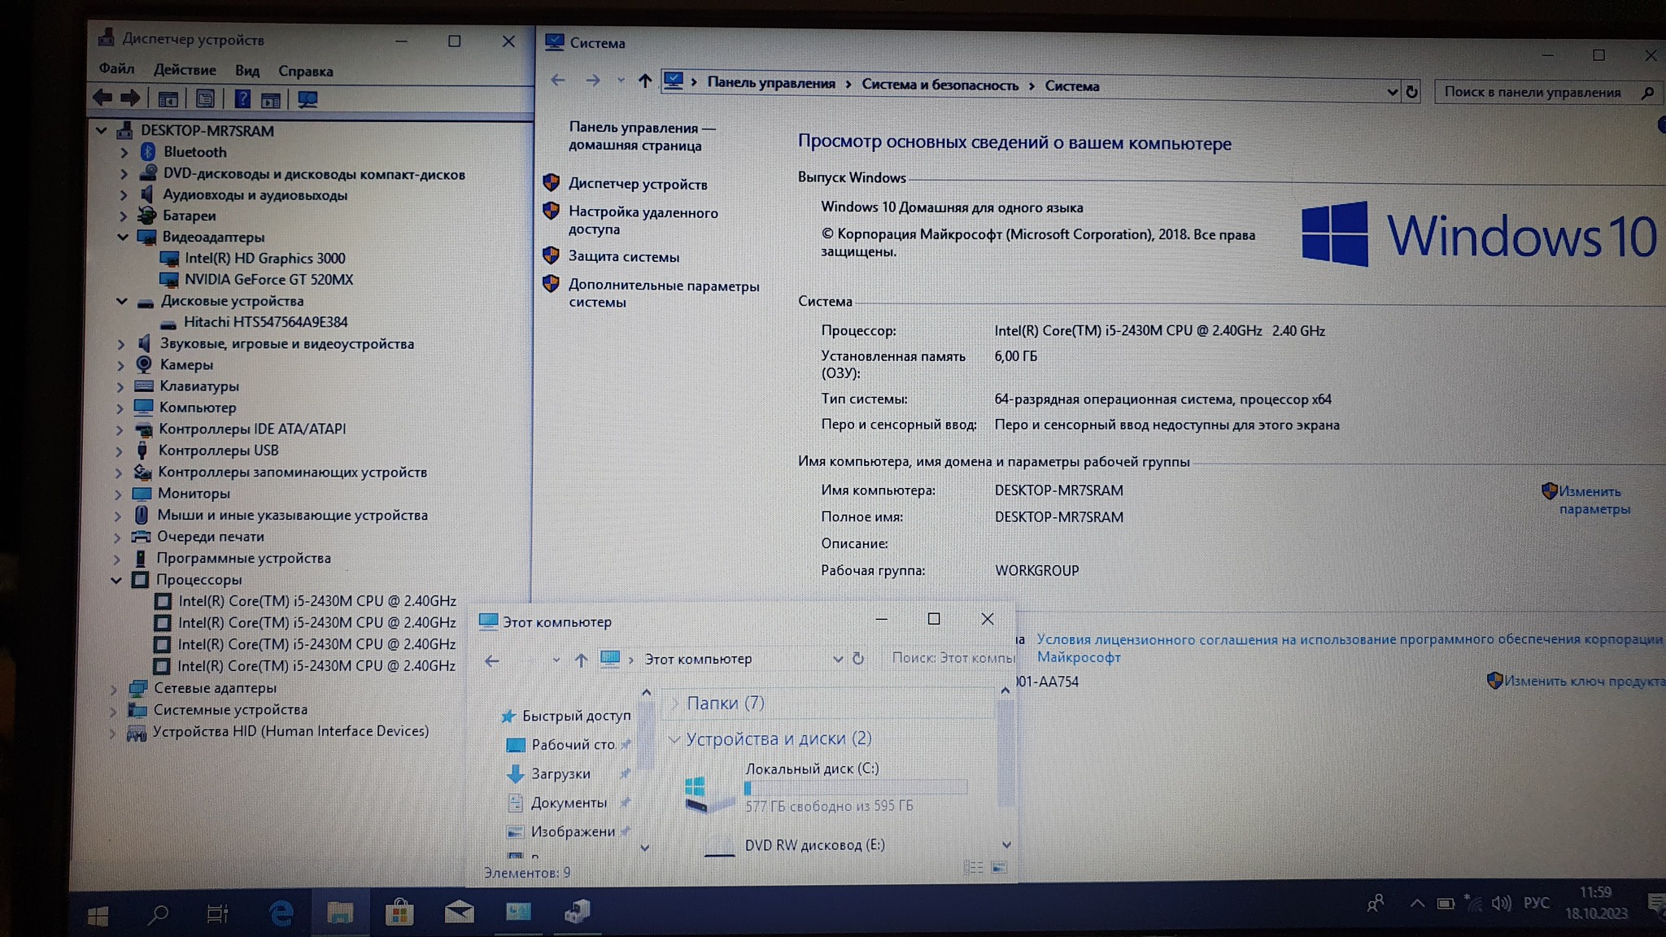
Task: Click the Локальный диск (C:) usage bar
Action: click(855, 787)
